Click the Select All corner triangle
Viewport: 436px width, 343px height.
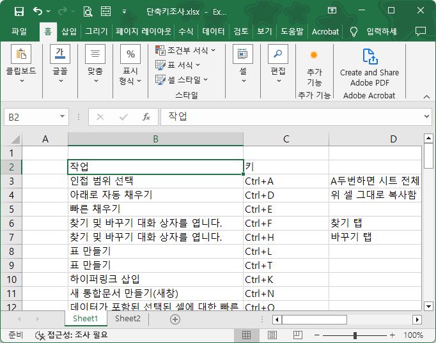(15, 139)
